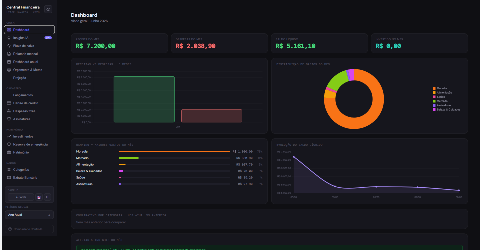Viewport: 480px width, 250px height.
Task: Toggle the Beleza & Cuidados legend item
Action: coord(446,109)
